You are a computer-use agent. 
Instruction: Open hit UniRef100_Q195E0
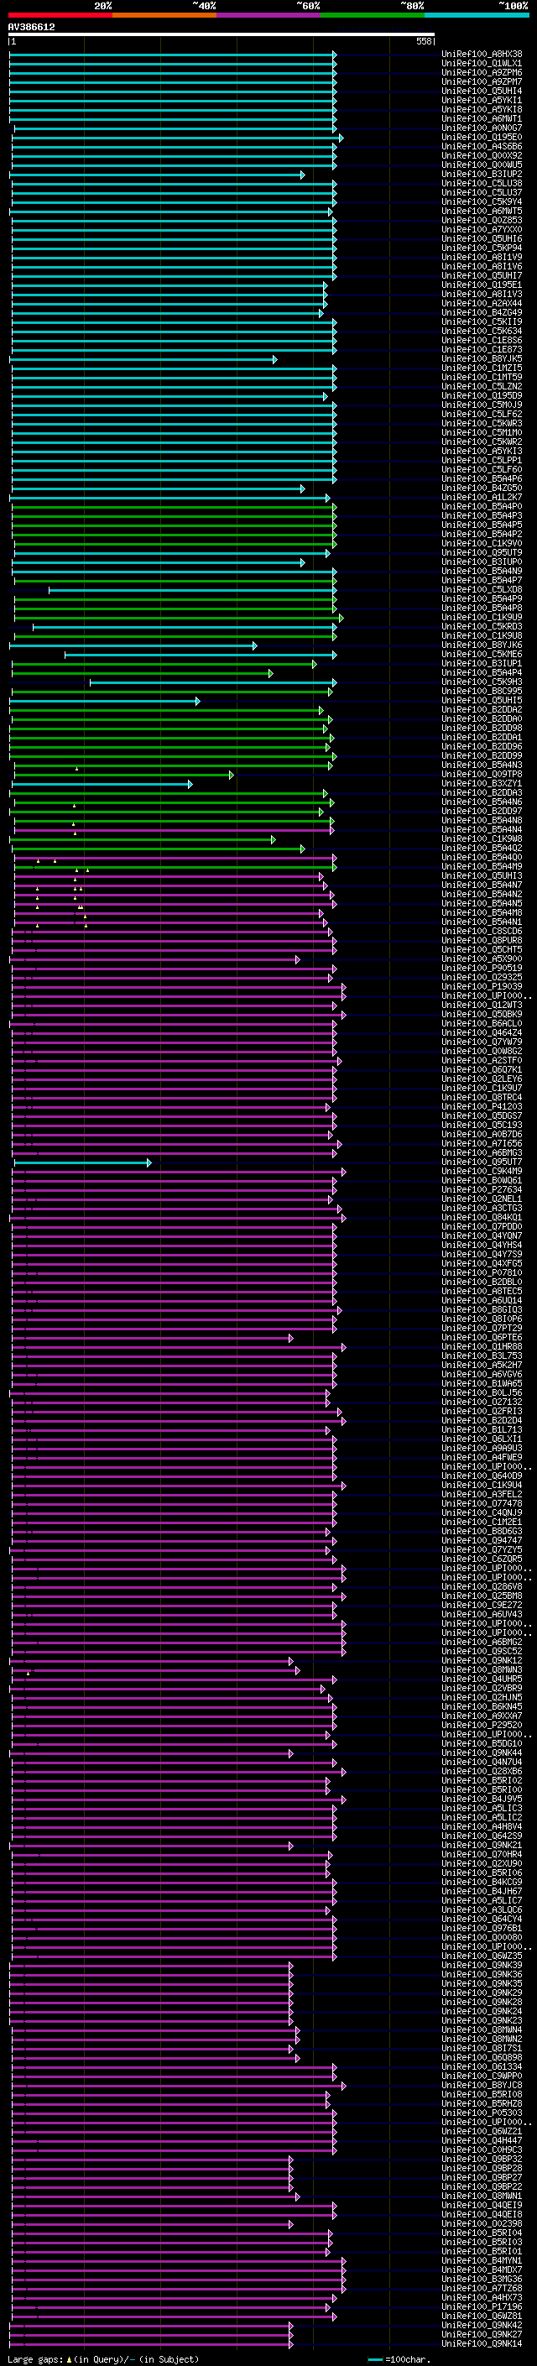482,137
